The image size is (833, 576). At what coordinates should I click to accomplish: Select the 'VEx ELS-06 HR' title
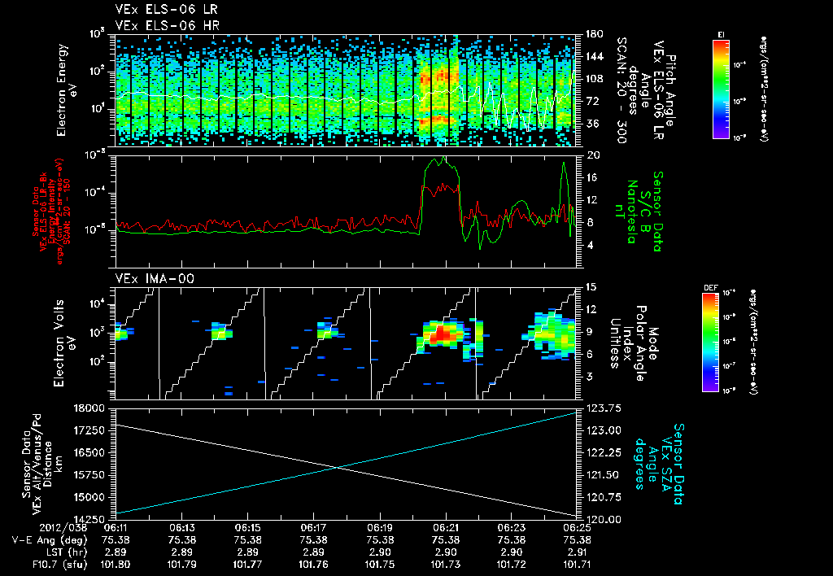point(168,25)
